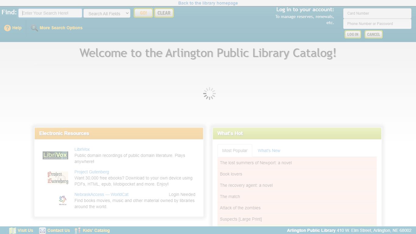Select 'Book lovers' in popular list
This screenshot has height=234, width=416.
pos(297,174)
